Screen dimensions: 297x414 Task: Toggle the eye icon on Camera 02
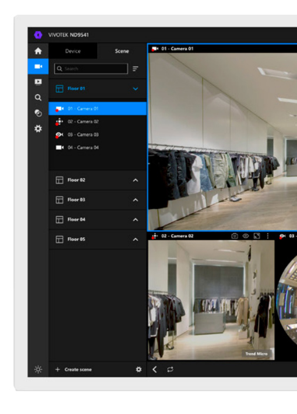pos(246,236)
